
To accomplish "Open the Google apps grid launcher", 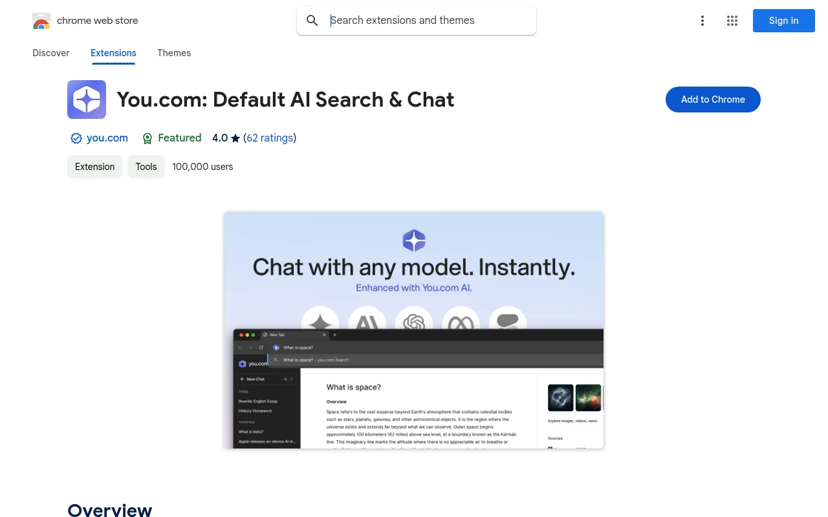I will coord(732,21).
